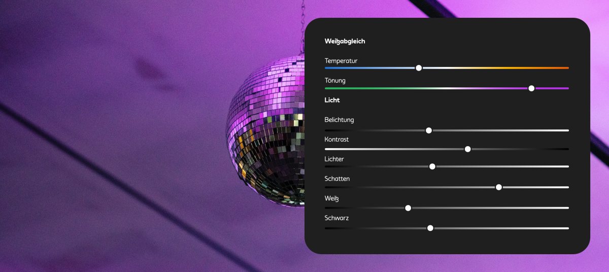This screenshot has height=272, width=609.
Task: Click the Lichter slider handle
Action: [x=432, y=166]
